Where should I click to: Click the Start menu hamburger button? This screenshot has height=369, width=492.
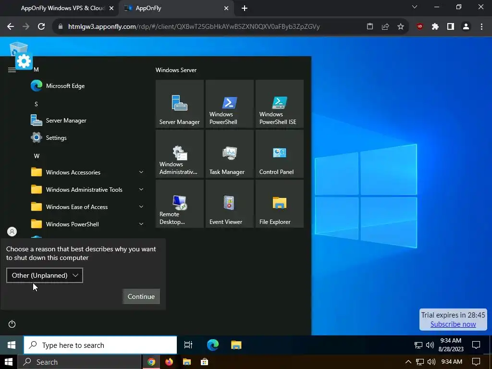pos(12,70)
